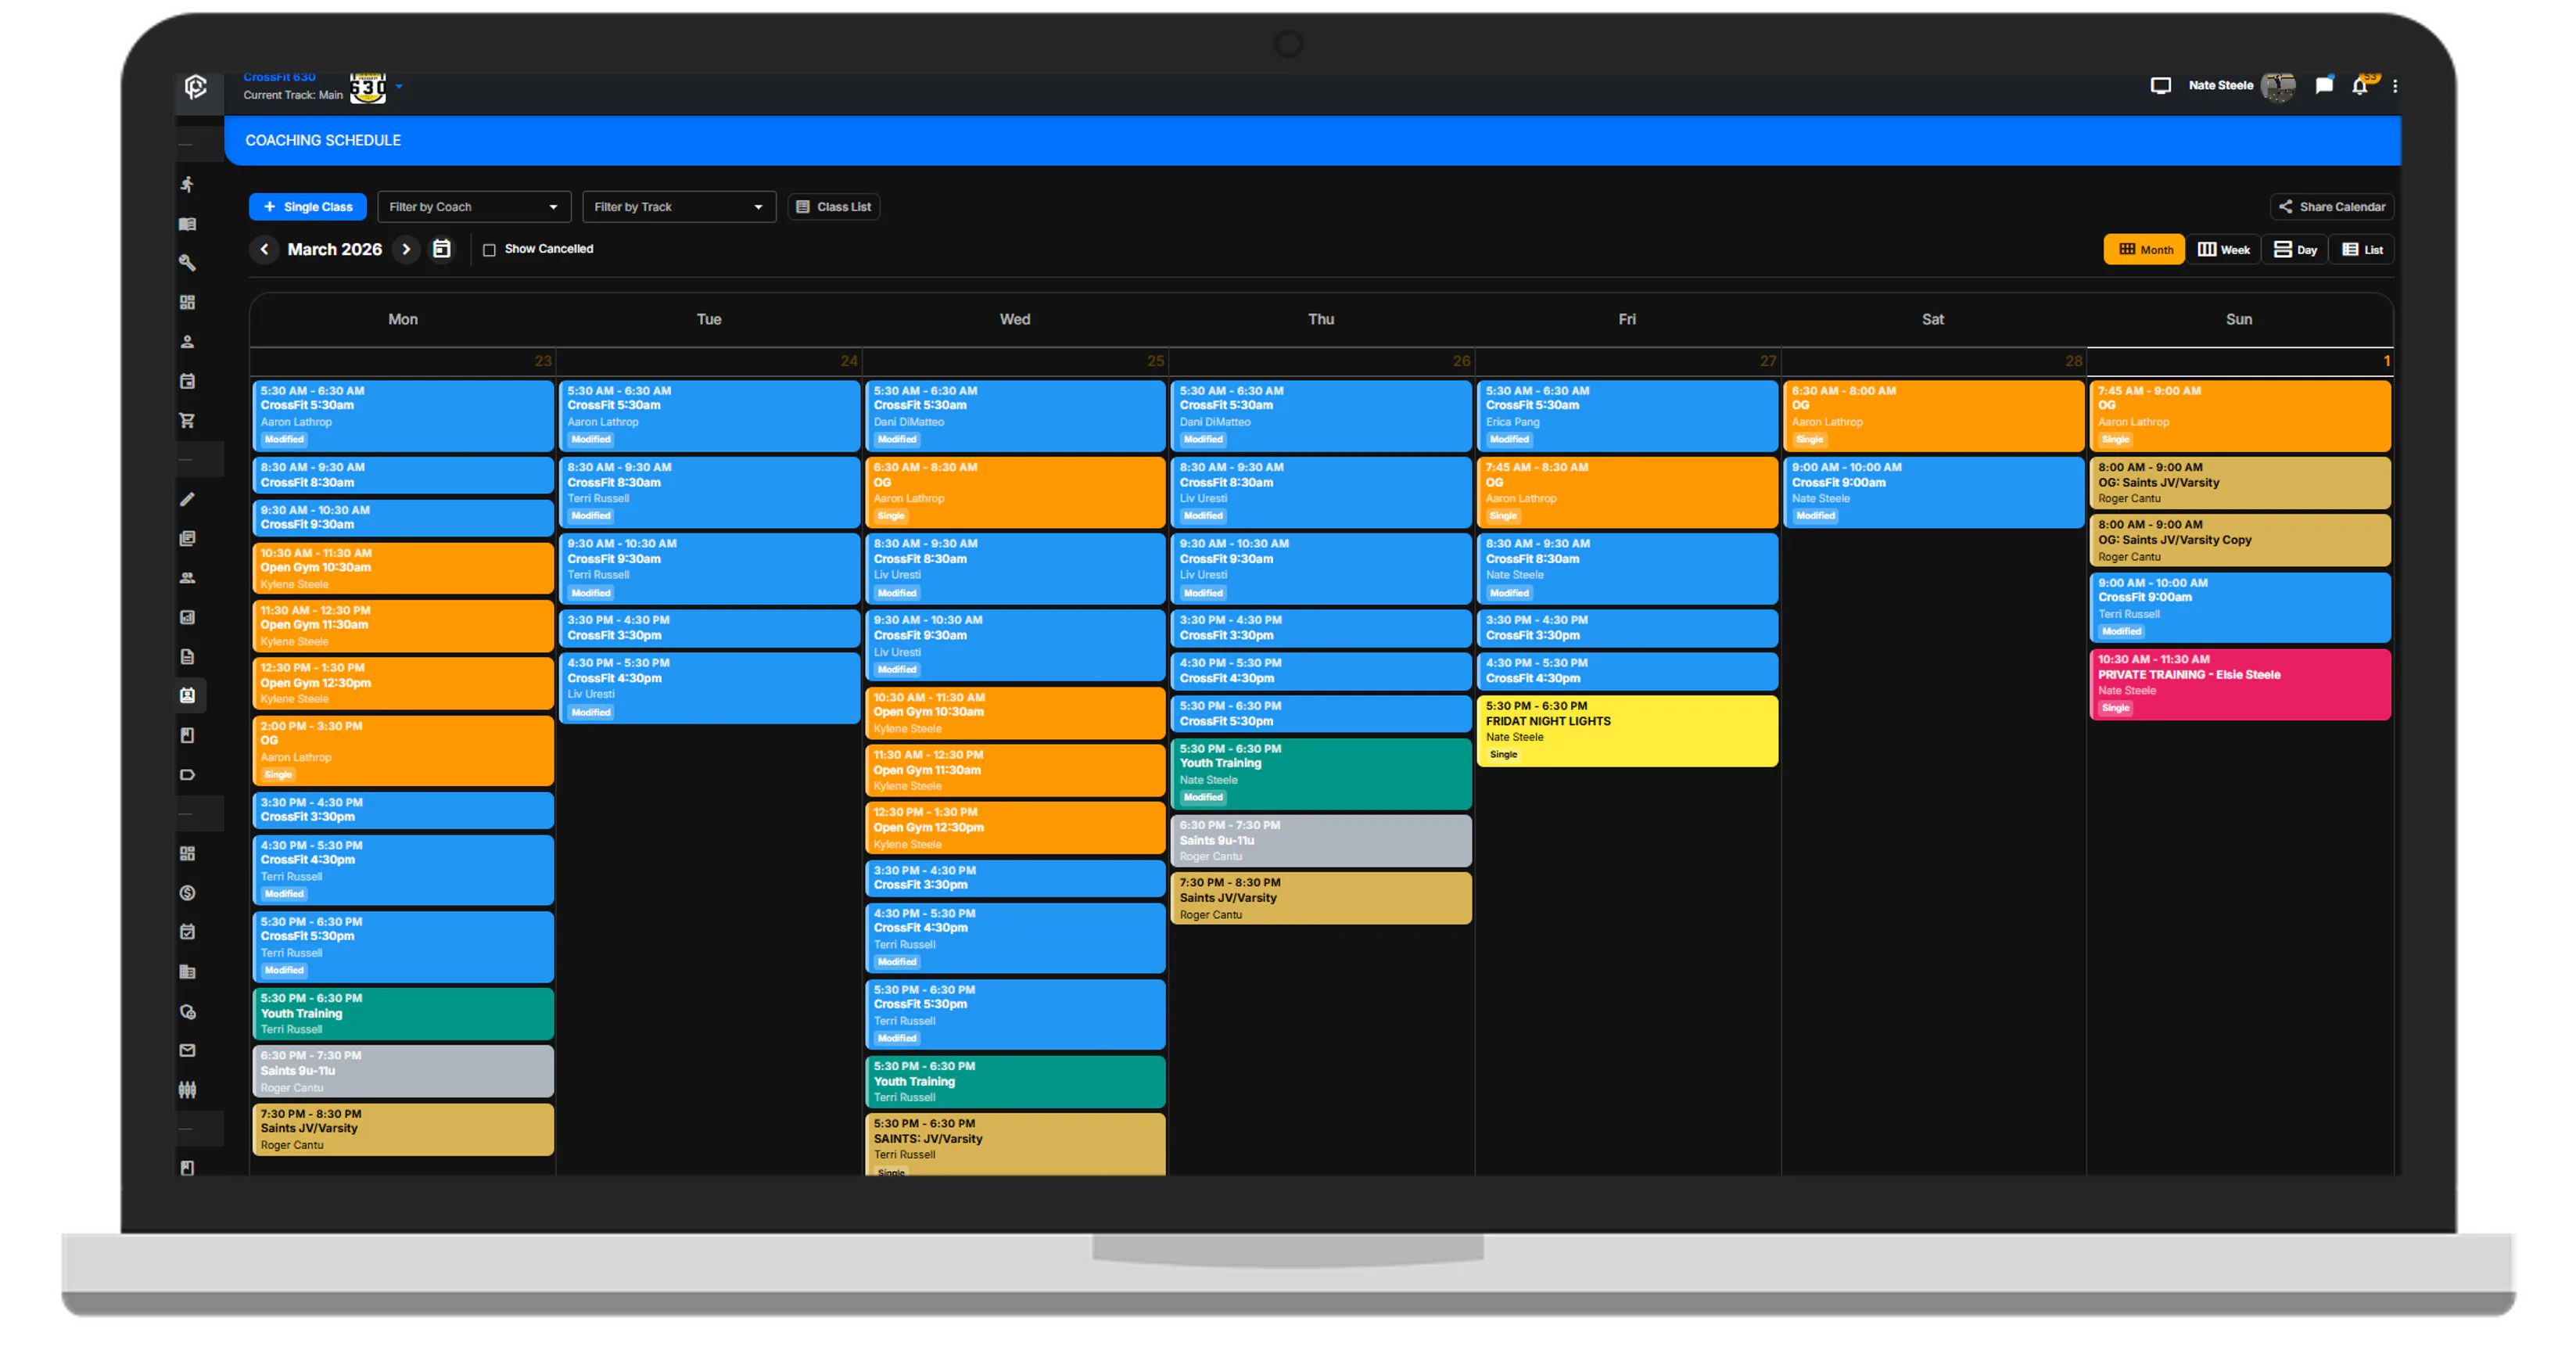2576x1368 pixels.
Task: Open PRIVATE TRAINING - Elsie Steele event
Action: [2239, 684]
